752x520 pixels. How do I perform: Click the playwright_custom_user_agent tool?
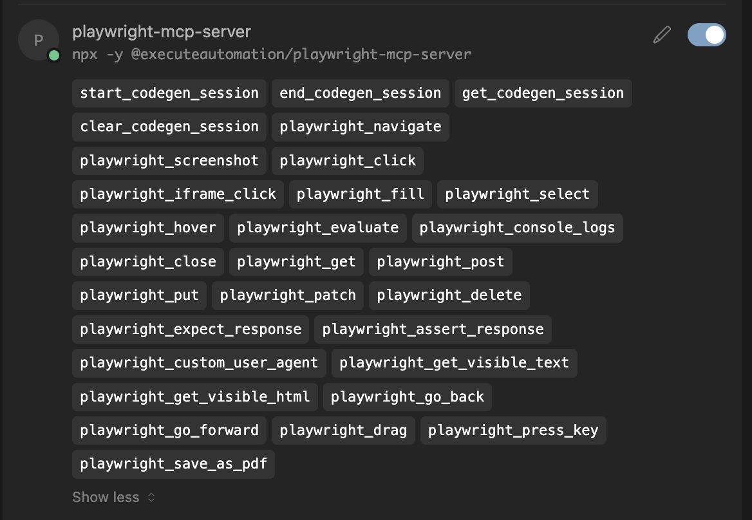198,362
